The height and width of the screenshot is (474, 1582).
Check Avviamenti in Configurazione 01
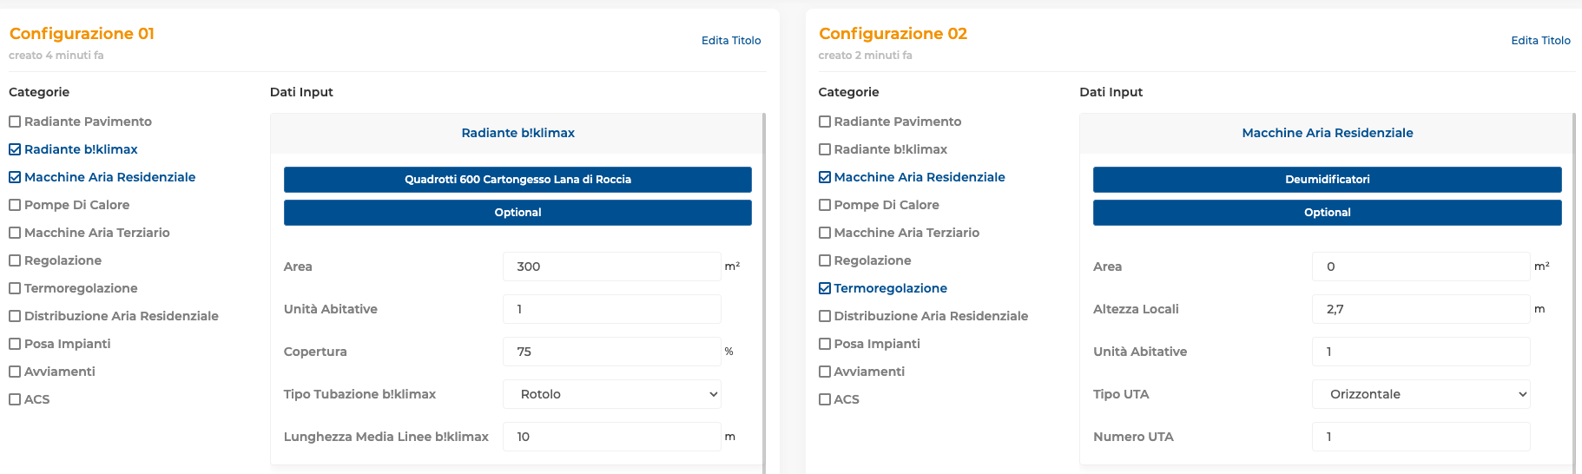tap(15, 372)
